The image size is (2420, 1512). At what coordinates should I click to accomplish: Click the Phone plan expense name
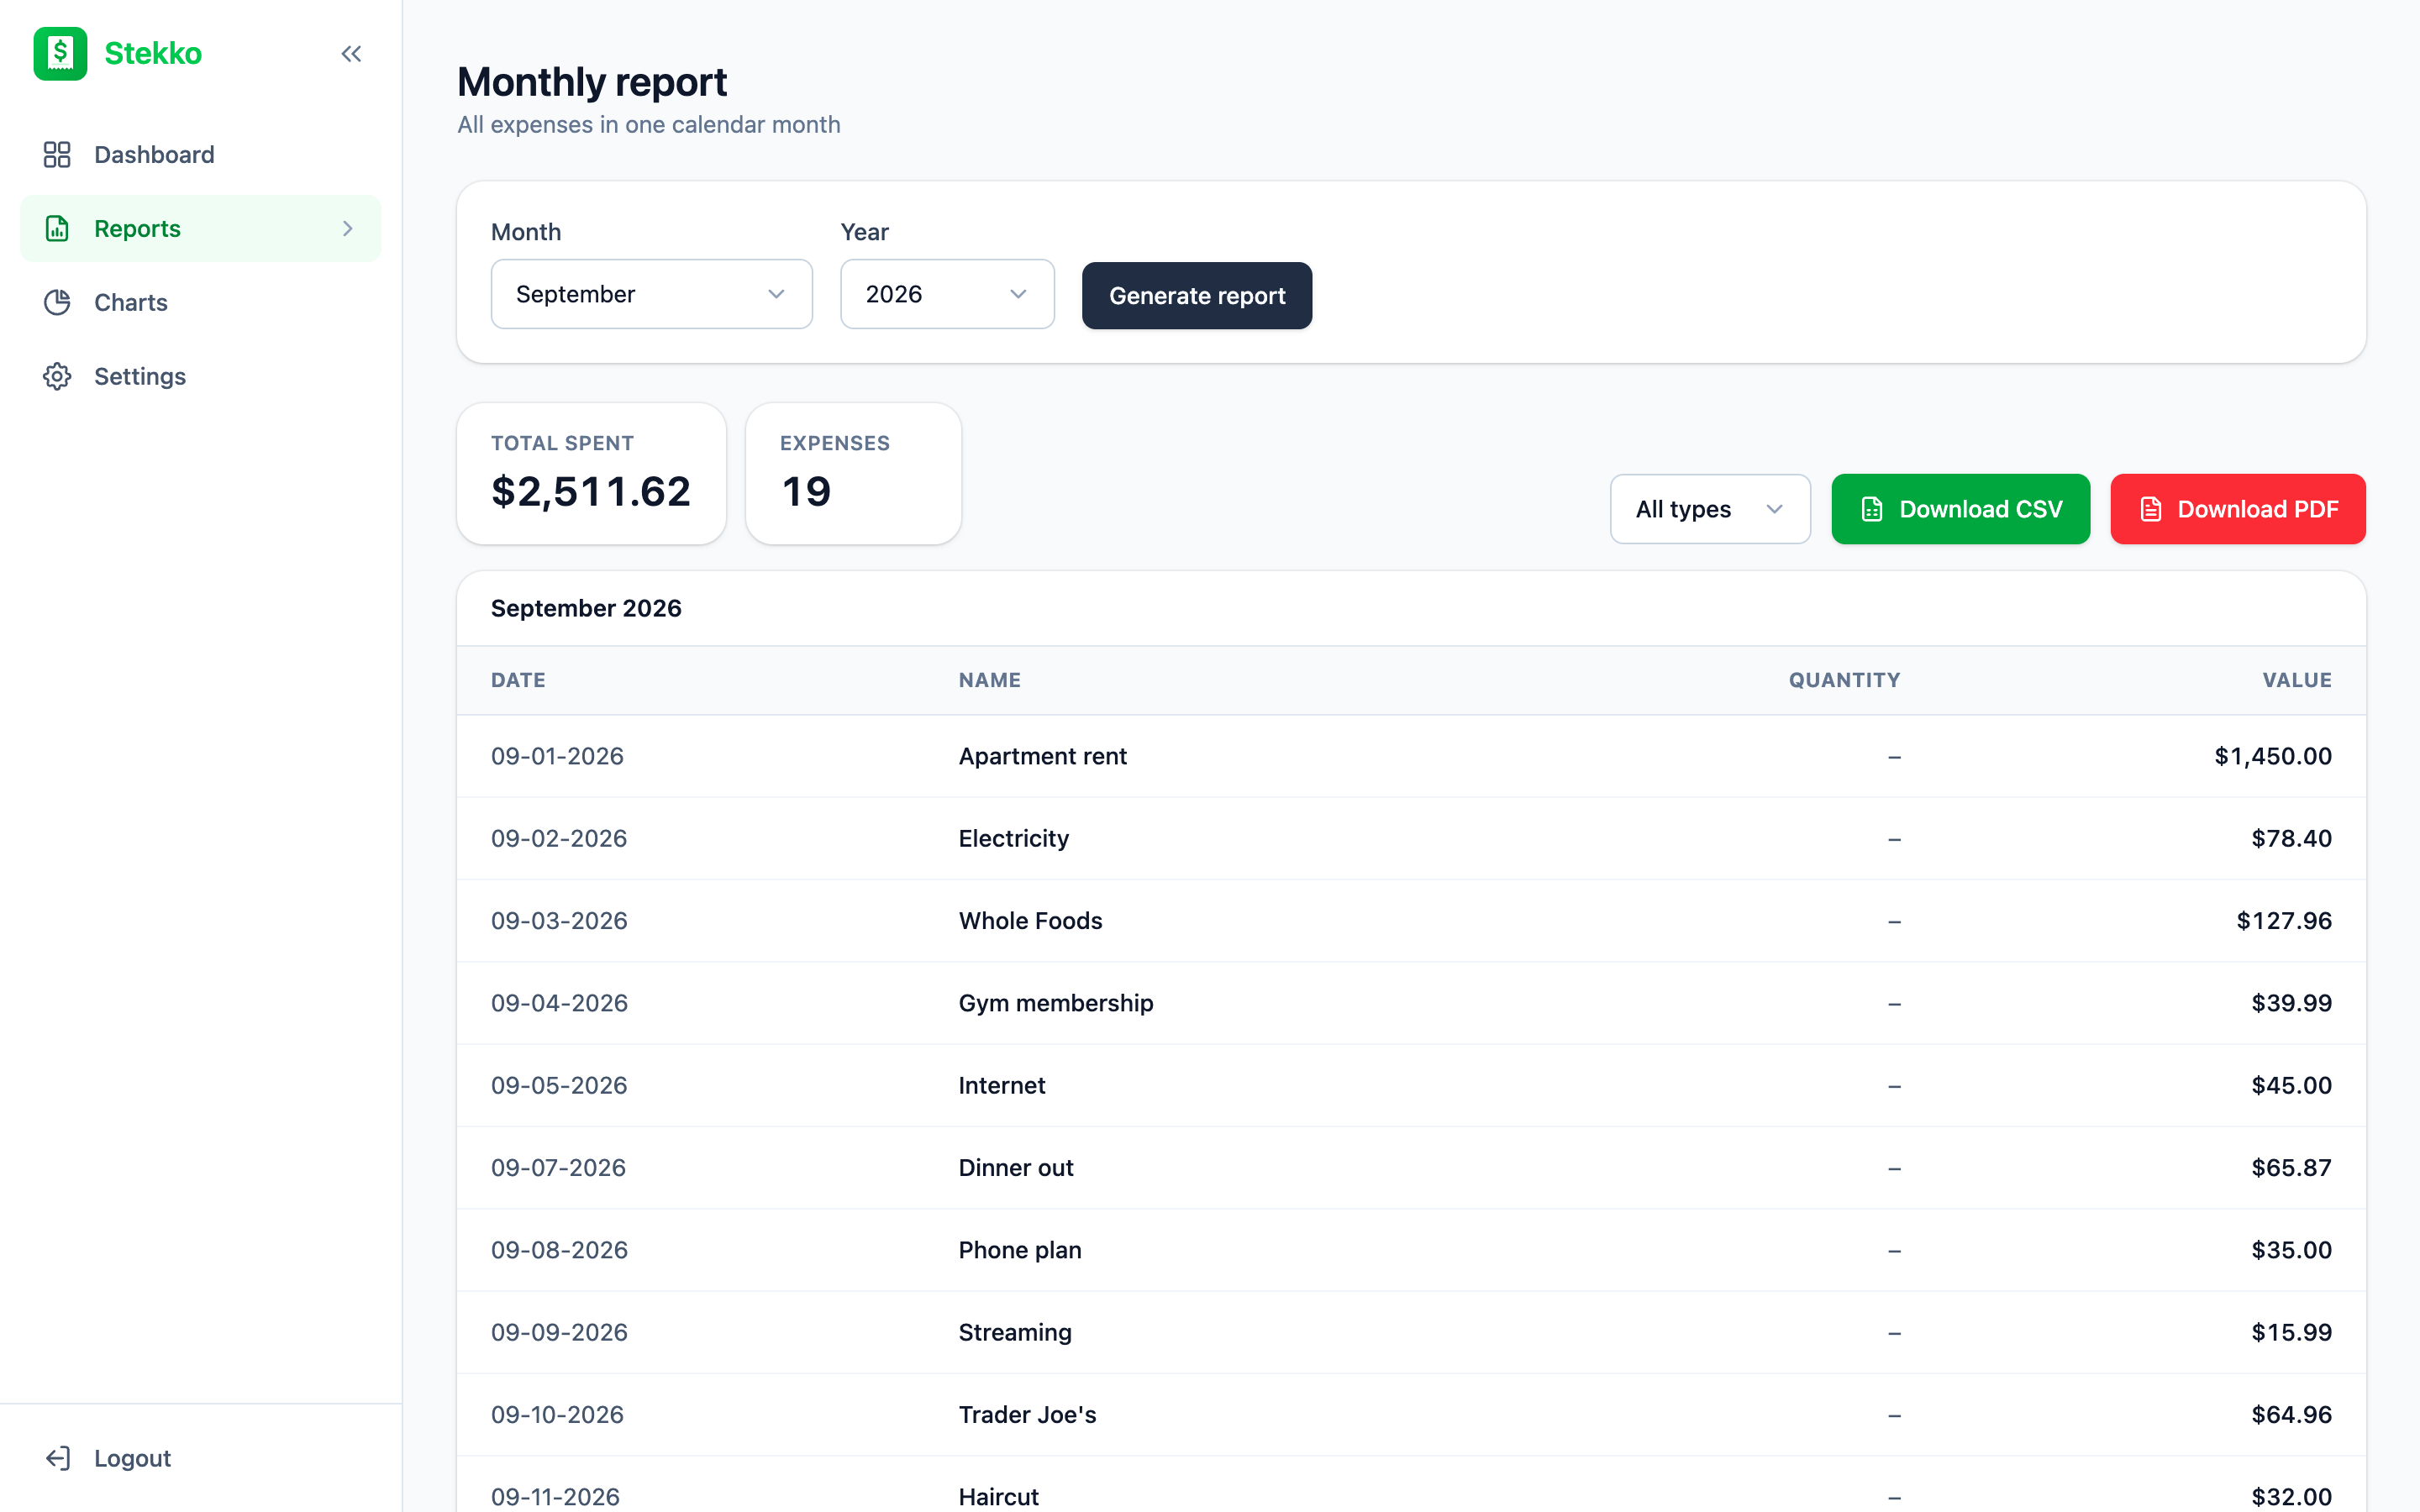click(x=1020, y=1250)
